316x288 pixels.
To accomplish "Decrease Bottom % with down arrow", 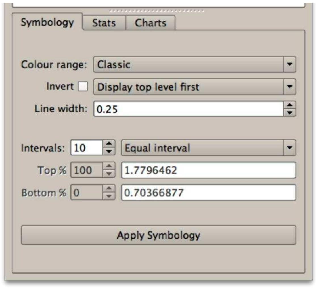I will point(109,196).
